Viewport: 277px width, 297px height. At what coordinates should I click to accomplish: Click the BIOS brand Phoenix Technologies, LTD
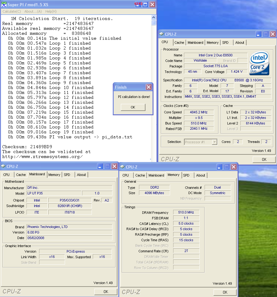[69, 227]
